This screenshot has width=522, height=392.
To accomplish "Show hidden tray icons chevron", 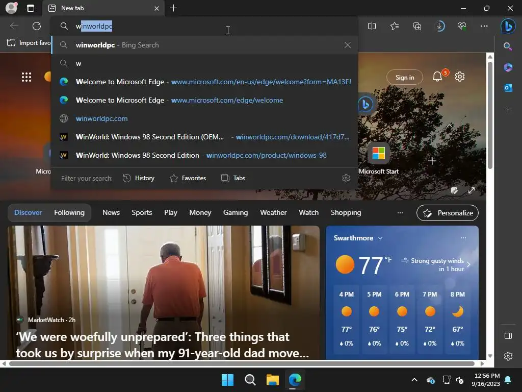I will click(414, 380).
